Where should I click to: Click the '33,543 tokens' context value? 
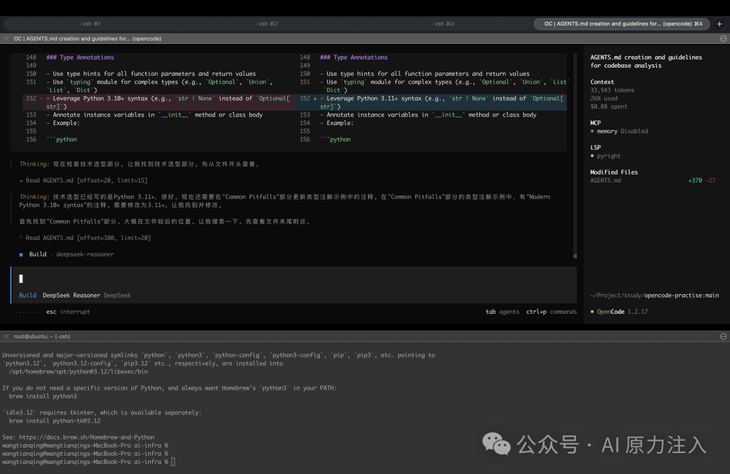pyautogui.click(x=612, y=91)
